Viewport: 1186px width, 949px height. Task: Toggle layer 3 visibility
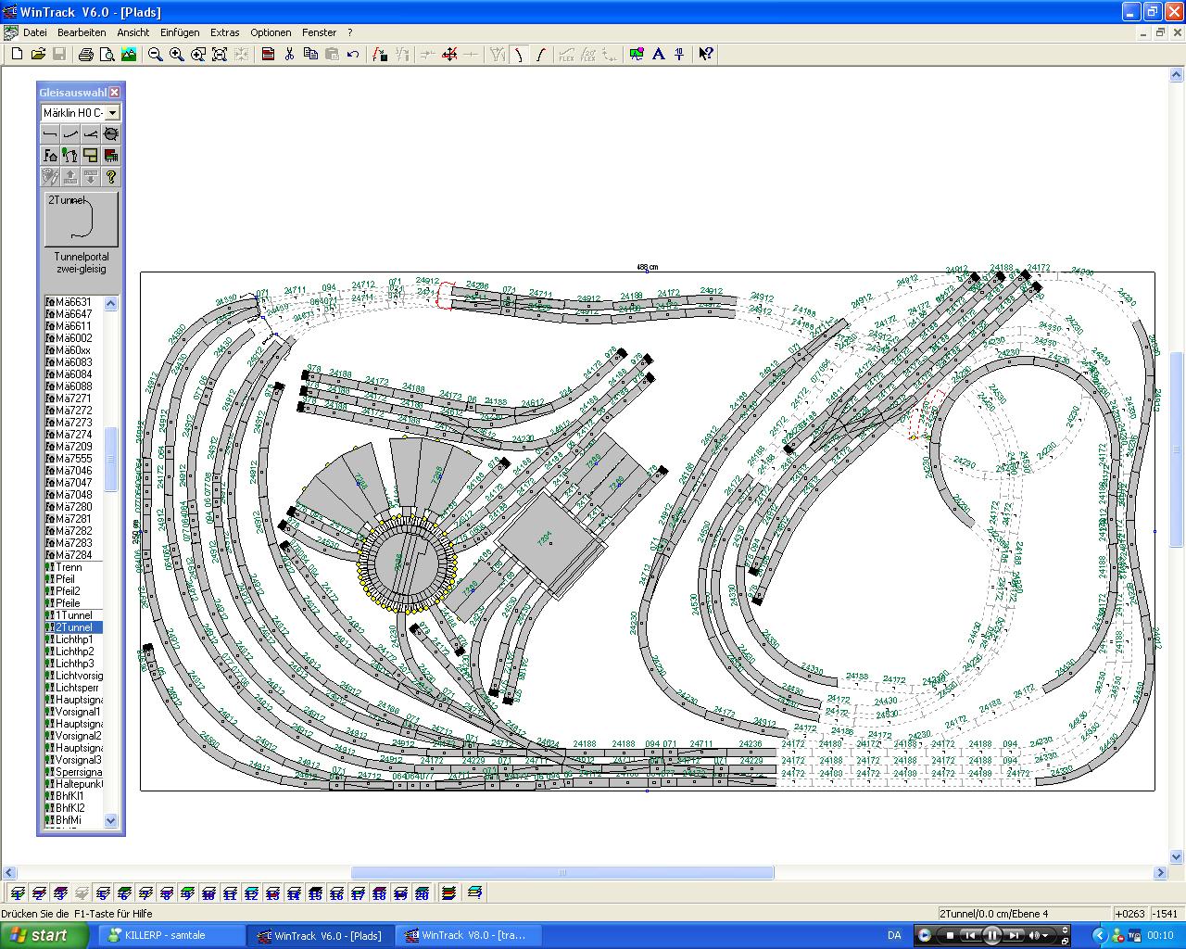(x=60, y=893)
